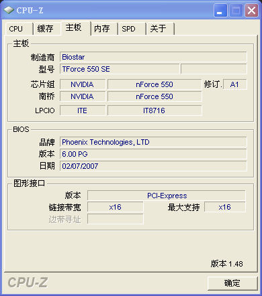The height and width of the screenshot is (296, 262).
Task: Open the 内存 tab
Action: 104,29
